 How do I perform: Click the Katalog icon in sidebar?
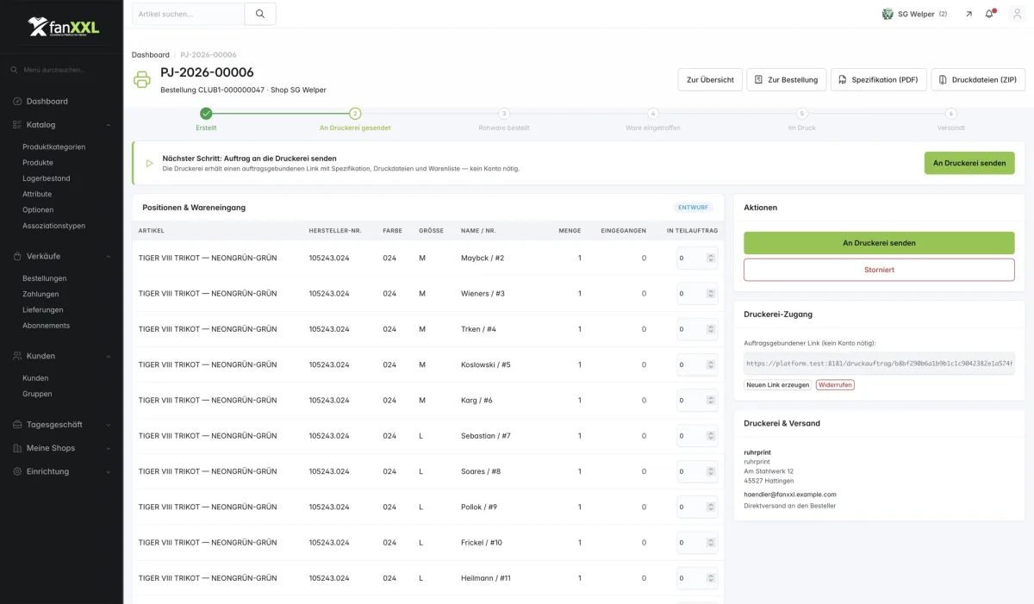[17, 125]
